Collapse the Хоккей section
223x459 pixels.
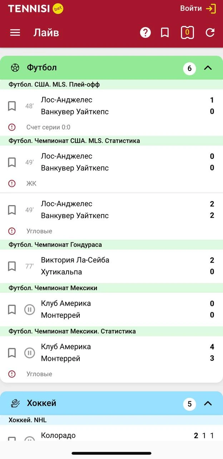click(208, 403)
